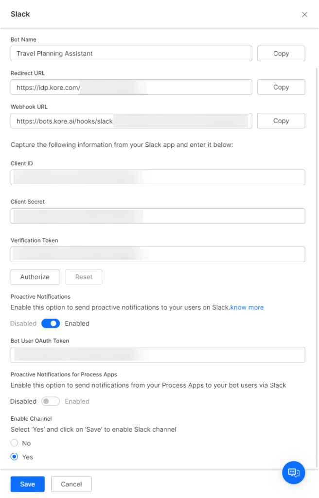The width and height of the screenshot is (319, 498).
Task: Select Yes to enable Slack channel
Action: [14, 457]
